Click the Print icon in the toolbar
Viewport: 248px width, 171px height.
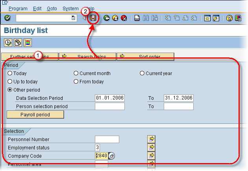pos(137,18)
